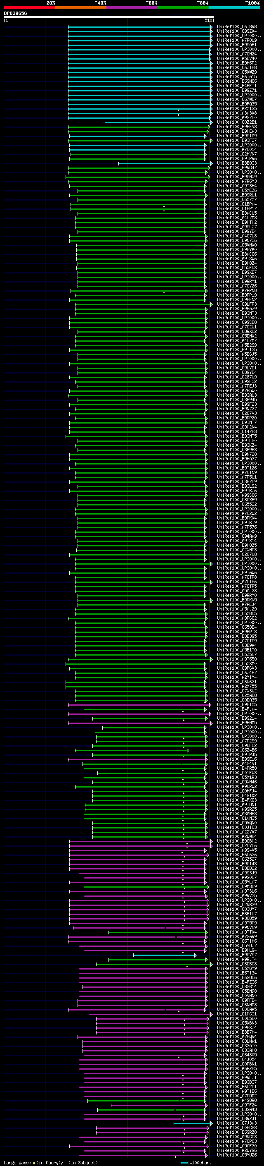
Task: Select label UniRef100_B6U626
Action: [237, 855]
